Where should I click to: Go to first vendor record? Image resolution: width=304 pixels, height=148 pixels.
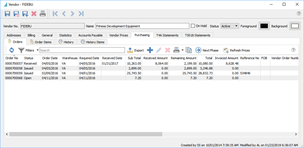tap(55, 14)
